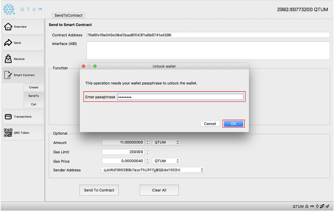Expand the Sender Address combo box
The width and height of the screenshot is (334, 211).
pyautogui.click(x=153, y=170)
